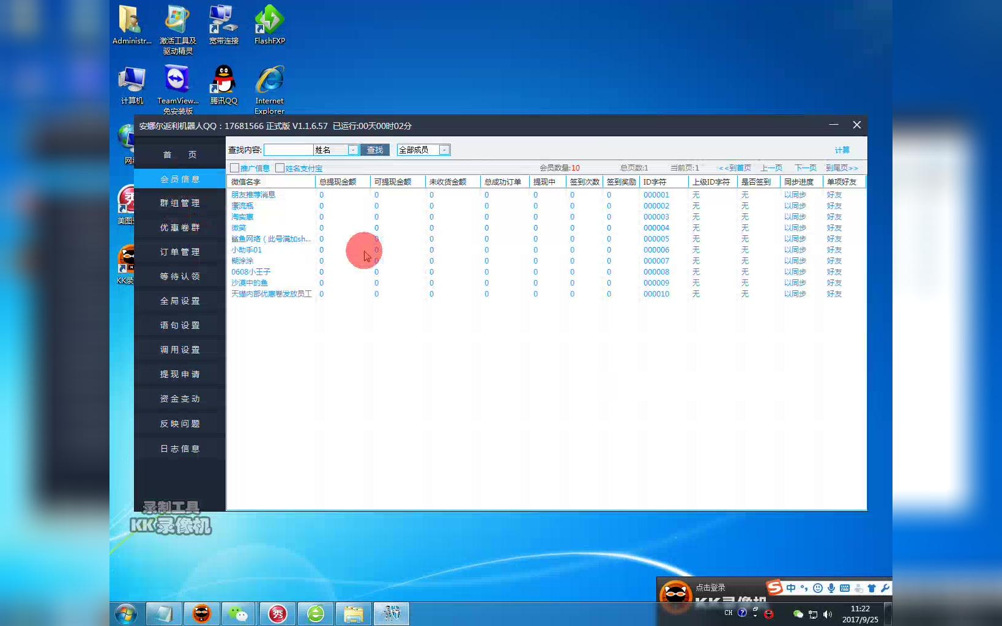Go to first page via <<到首页

[735, 168]
